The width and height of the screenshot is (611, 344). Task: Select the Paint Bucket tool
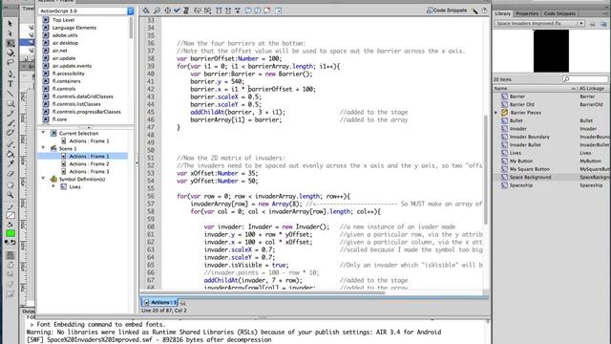click(x=11, y=155)
